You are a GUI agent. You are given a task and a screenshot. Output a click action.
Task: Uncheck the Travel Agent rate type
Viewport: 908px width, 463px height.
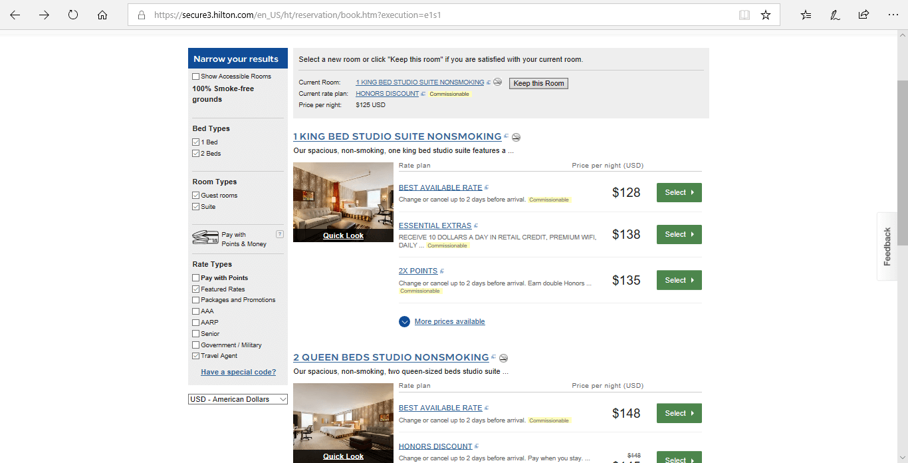click(195, 356)
